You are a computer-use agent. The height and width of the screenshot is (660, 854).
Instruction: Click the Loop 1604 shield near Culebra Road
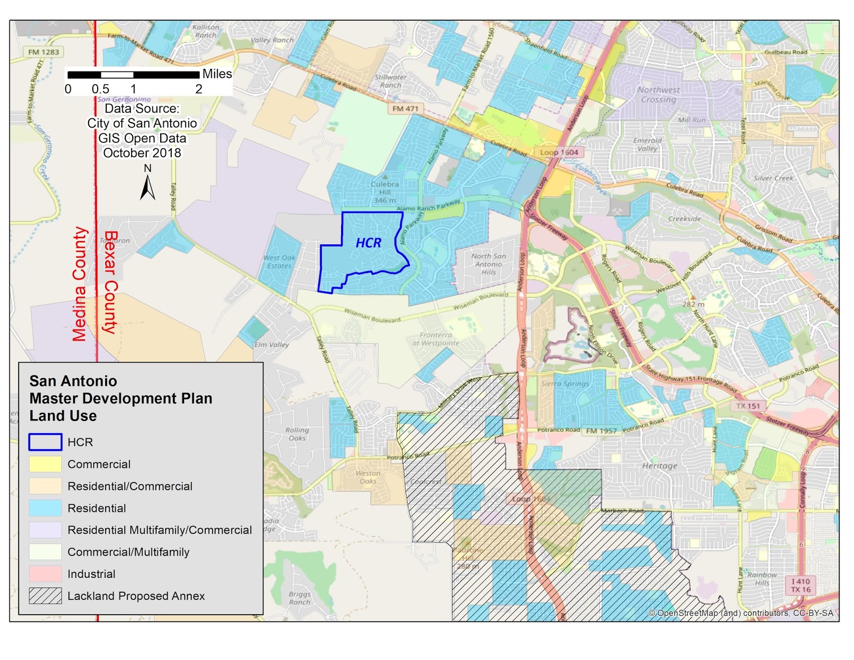(559, 152)
